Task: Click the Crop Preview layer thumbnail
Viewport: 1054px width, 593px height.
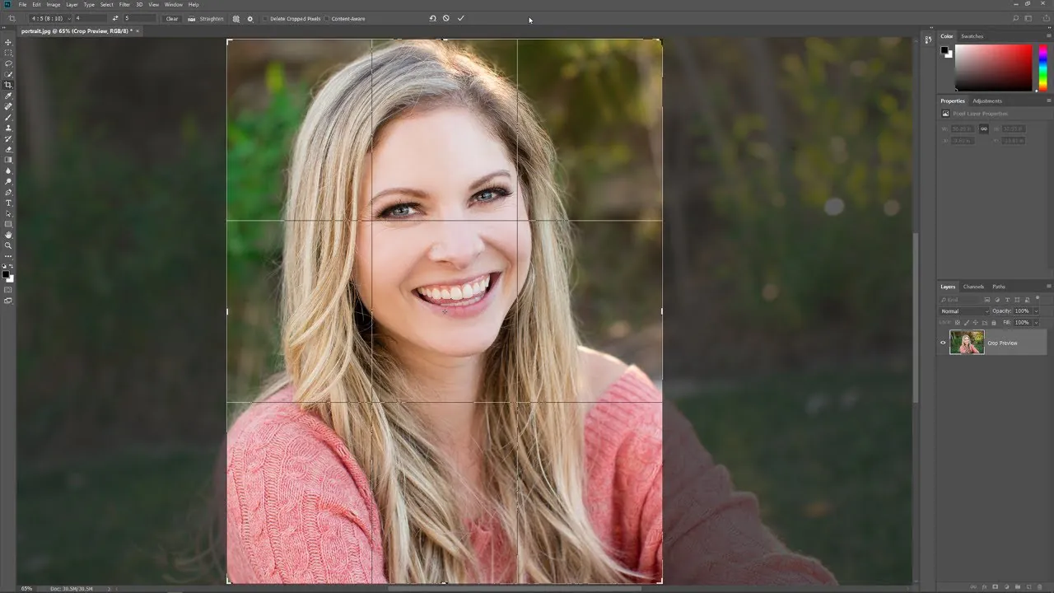Action: tap(967, 343)
